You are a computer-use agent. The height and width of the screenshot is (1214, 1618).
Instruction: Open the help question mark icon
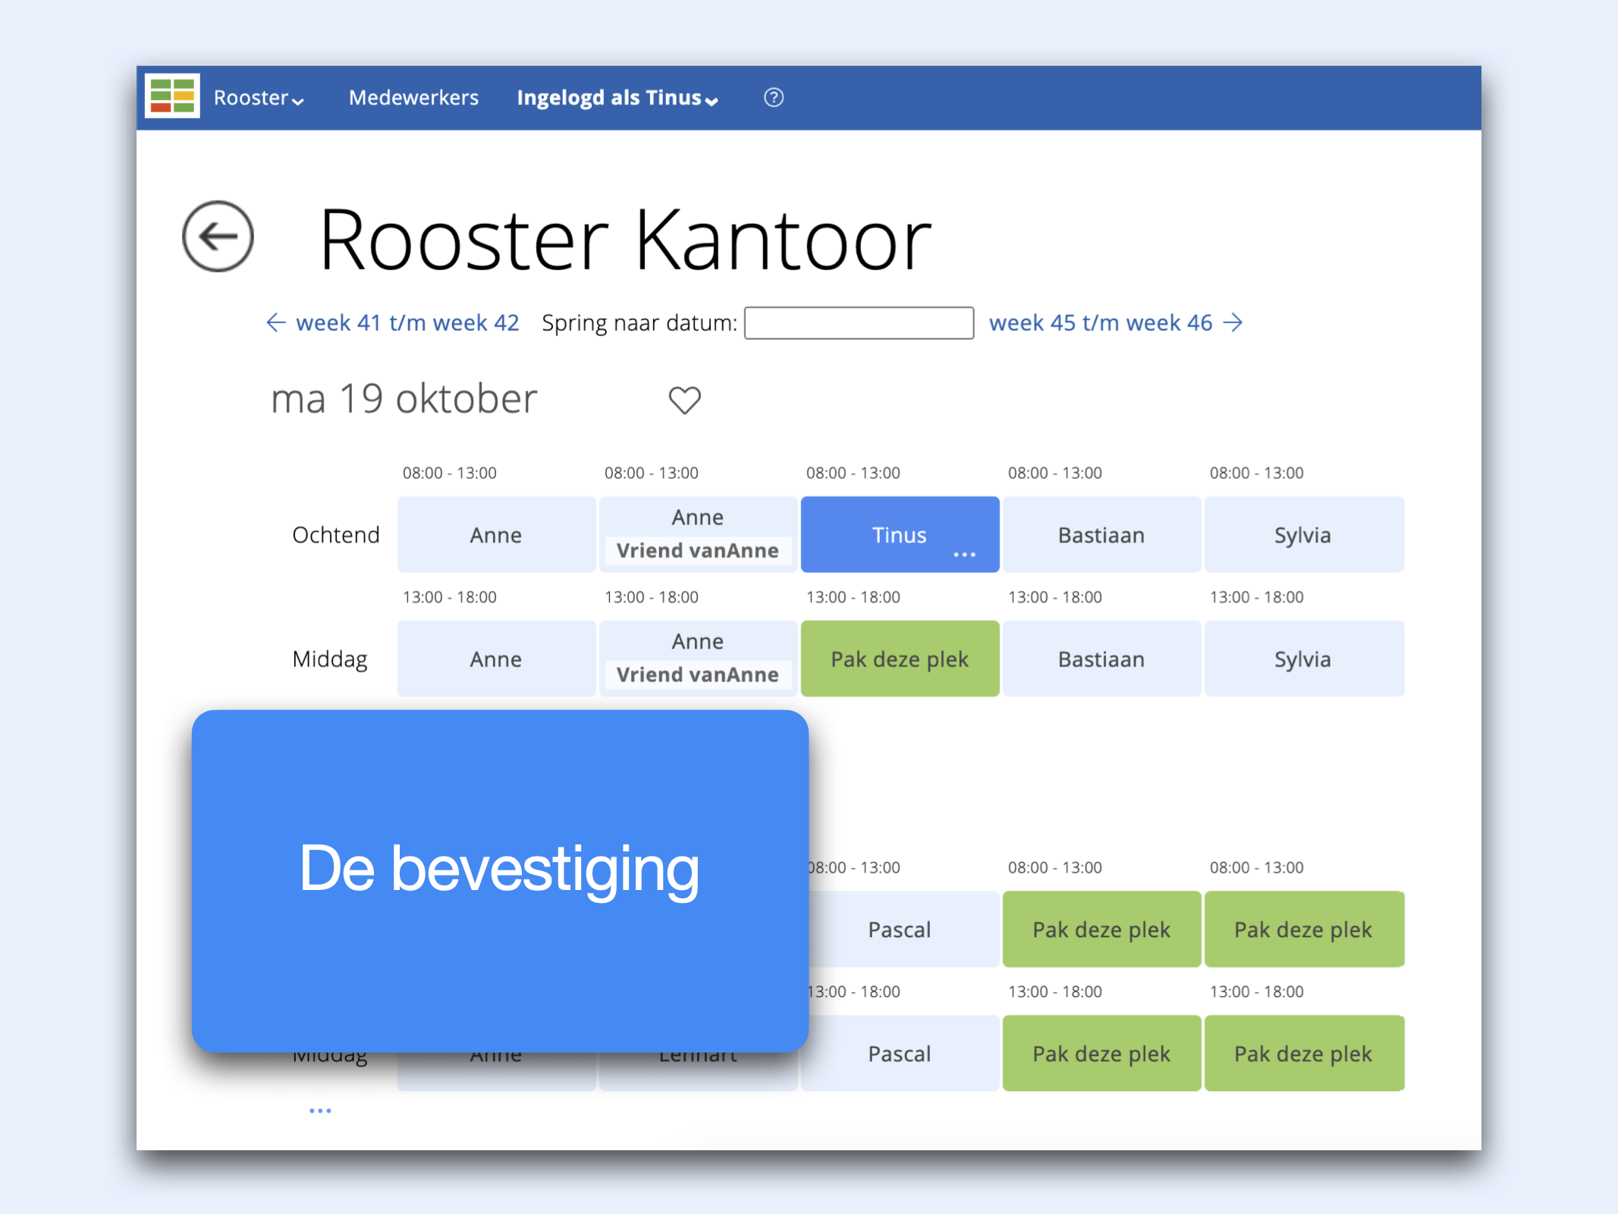pos(773,98)
